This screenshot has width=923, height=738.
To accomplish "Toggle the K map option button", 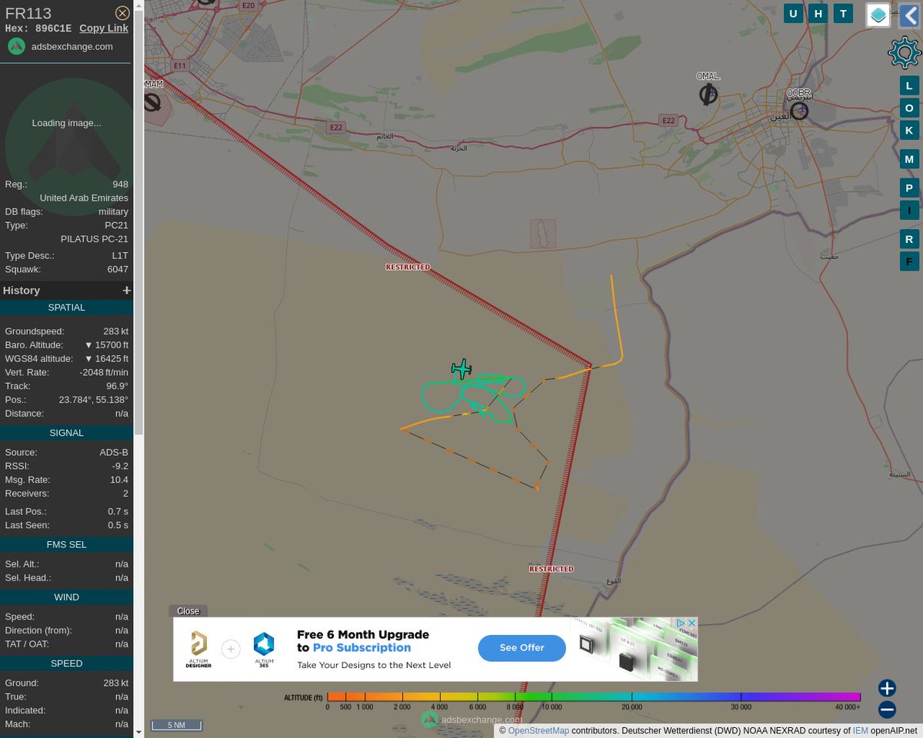I will (909, 131).
